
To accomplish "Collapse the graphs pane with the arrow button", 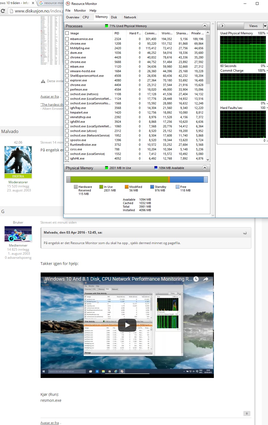I will pyautogui.click(x=223, y=26).
